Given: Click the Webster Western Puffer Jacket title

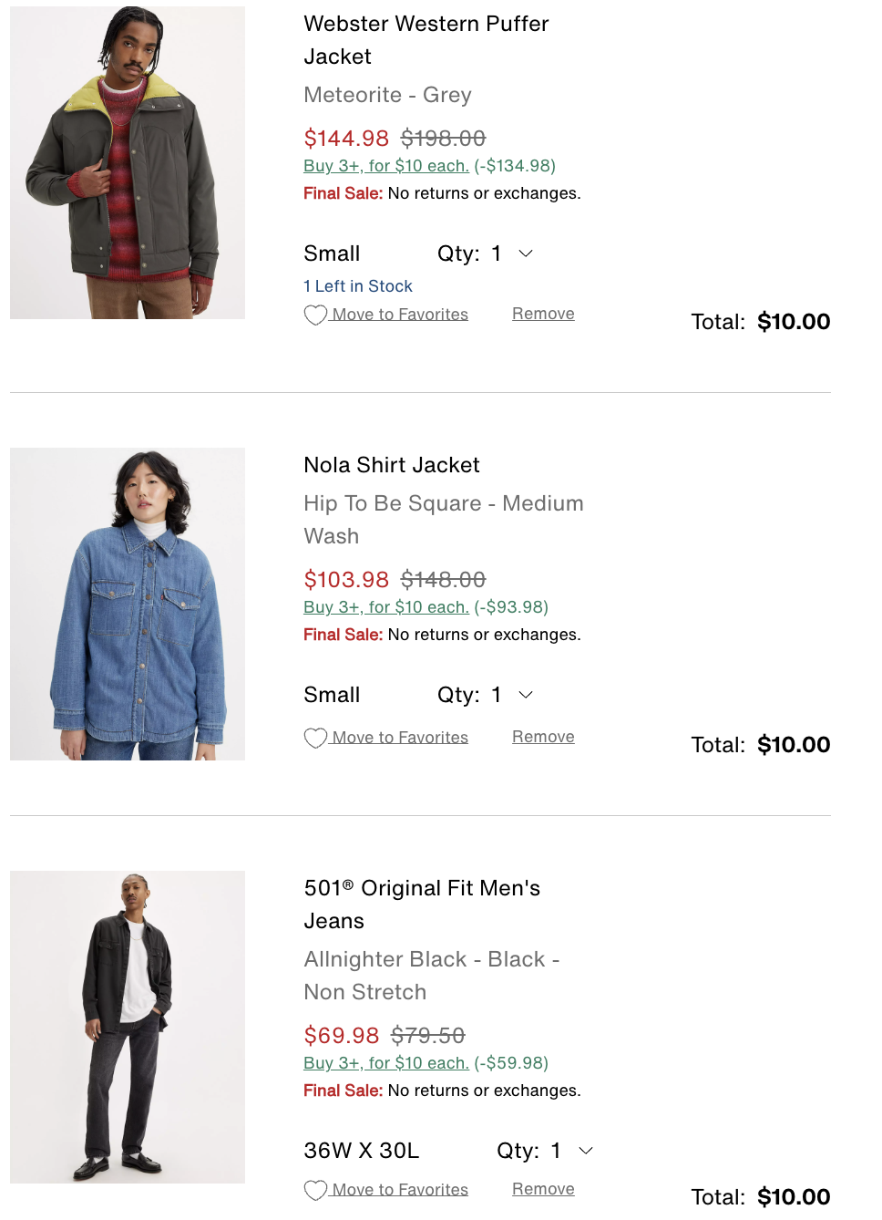Looking at the screenshot, I should click(426, 40).
